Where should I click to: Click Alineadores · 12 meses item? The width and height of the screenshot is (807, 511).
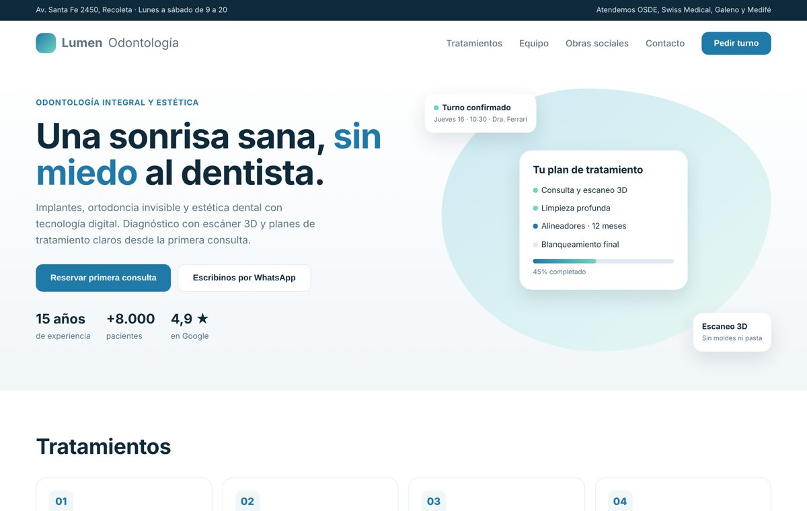pyautogui.click(x=580, y=226)
